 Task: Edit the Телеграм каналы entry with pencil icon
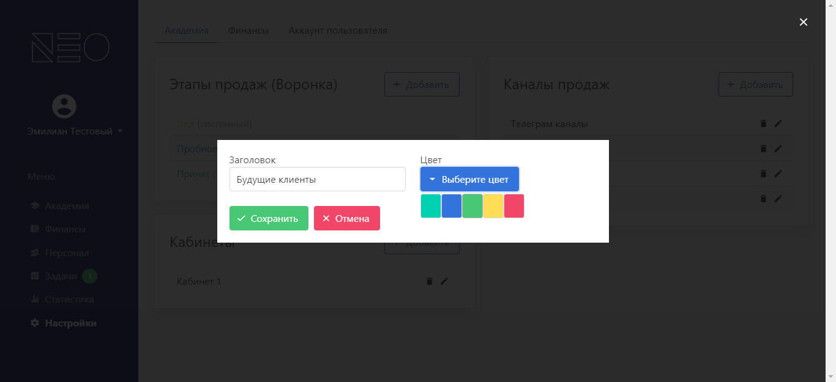coord(778,124)
